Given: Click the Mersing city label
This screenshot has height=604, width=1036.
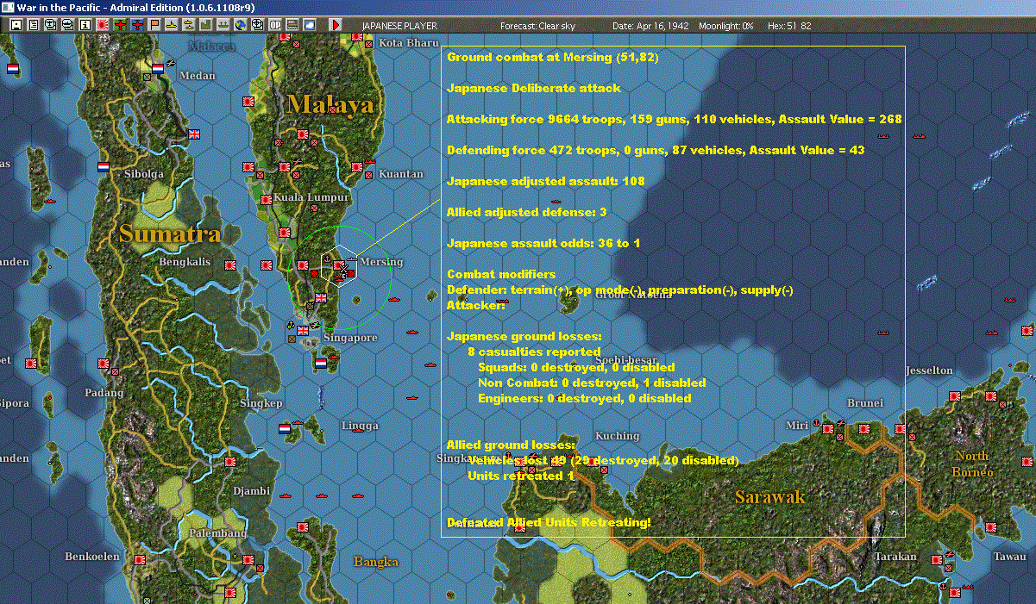Looking at the screenshot, I should (x=381, y=262).
